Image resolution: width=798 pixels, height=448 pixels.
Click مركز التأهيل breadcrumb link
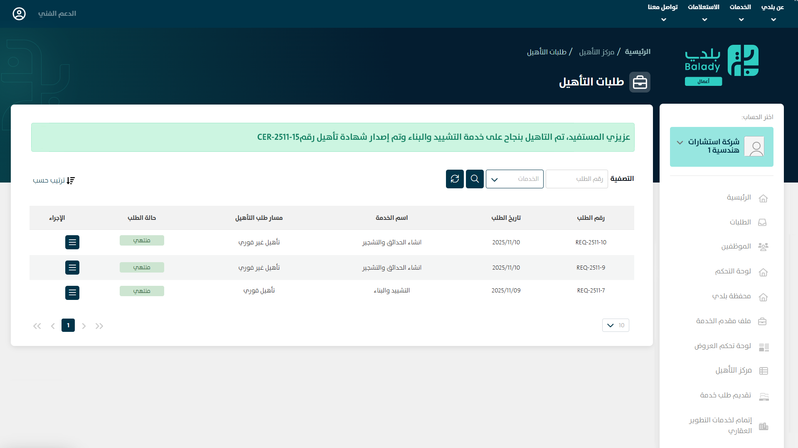596,52
